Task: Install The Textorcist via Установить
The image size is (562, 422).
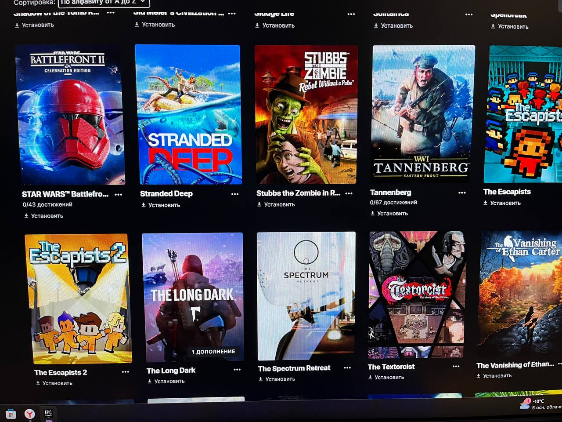Action: 386,377
